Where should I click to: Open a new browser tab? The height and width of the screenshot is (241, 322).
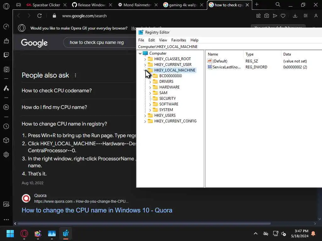[x=257, y=4]
